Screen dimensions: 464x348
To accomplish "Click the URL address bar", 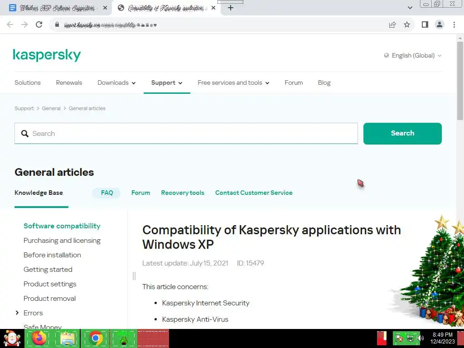I will pos(219,25).
